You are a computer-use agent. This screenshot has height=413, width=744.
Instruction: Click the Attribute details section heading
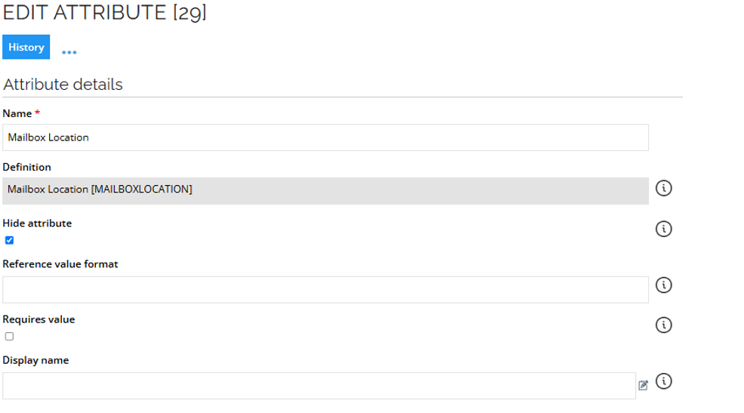coord(63,85)
